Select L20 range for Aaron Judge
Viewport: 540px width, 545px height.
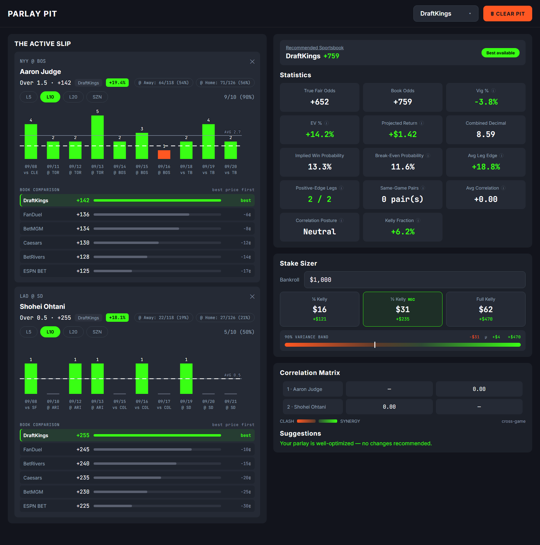pos(73,97)
